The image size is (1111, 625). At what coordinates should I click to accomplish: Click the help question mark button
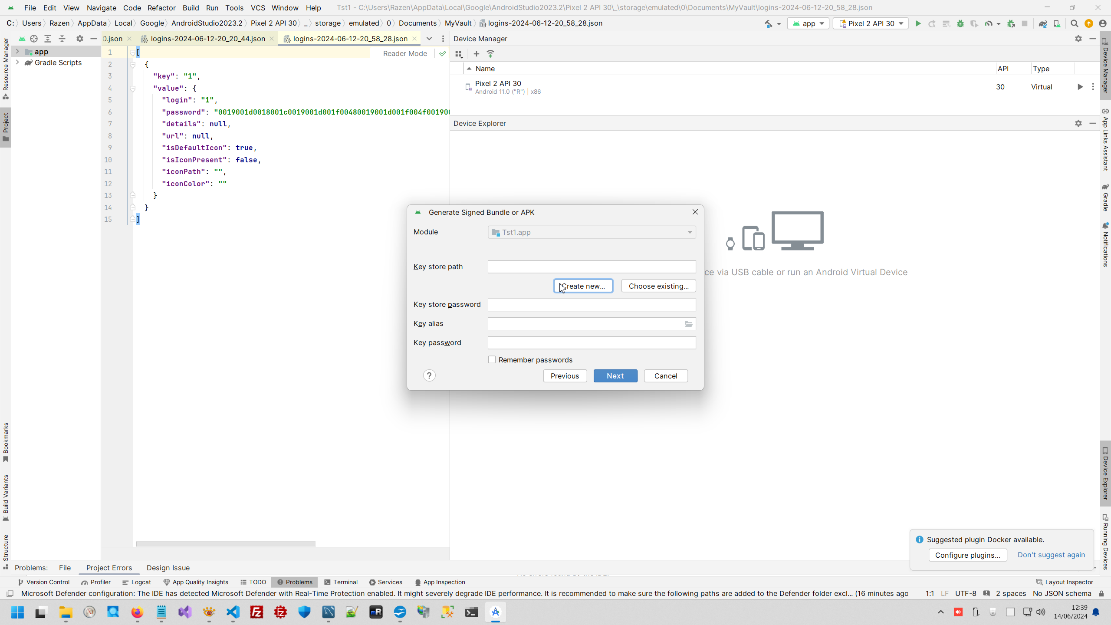(x=429, y=376)
